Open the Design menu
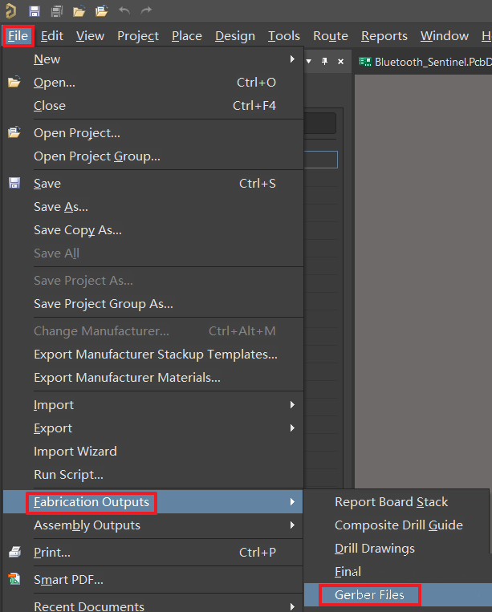 click(235, 36)
